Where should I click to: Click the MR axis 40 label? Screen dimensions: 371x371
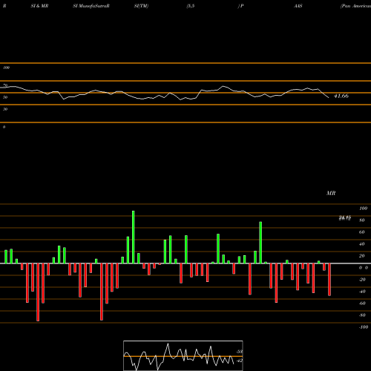tap(362, 244)
